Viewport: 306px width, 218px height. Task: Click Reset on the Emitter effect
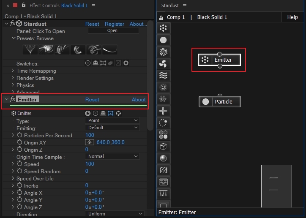tap(92, 100)
